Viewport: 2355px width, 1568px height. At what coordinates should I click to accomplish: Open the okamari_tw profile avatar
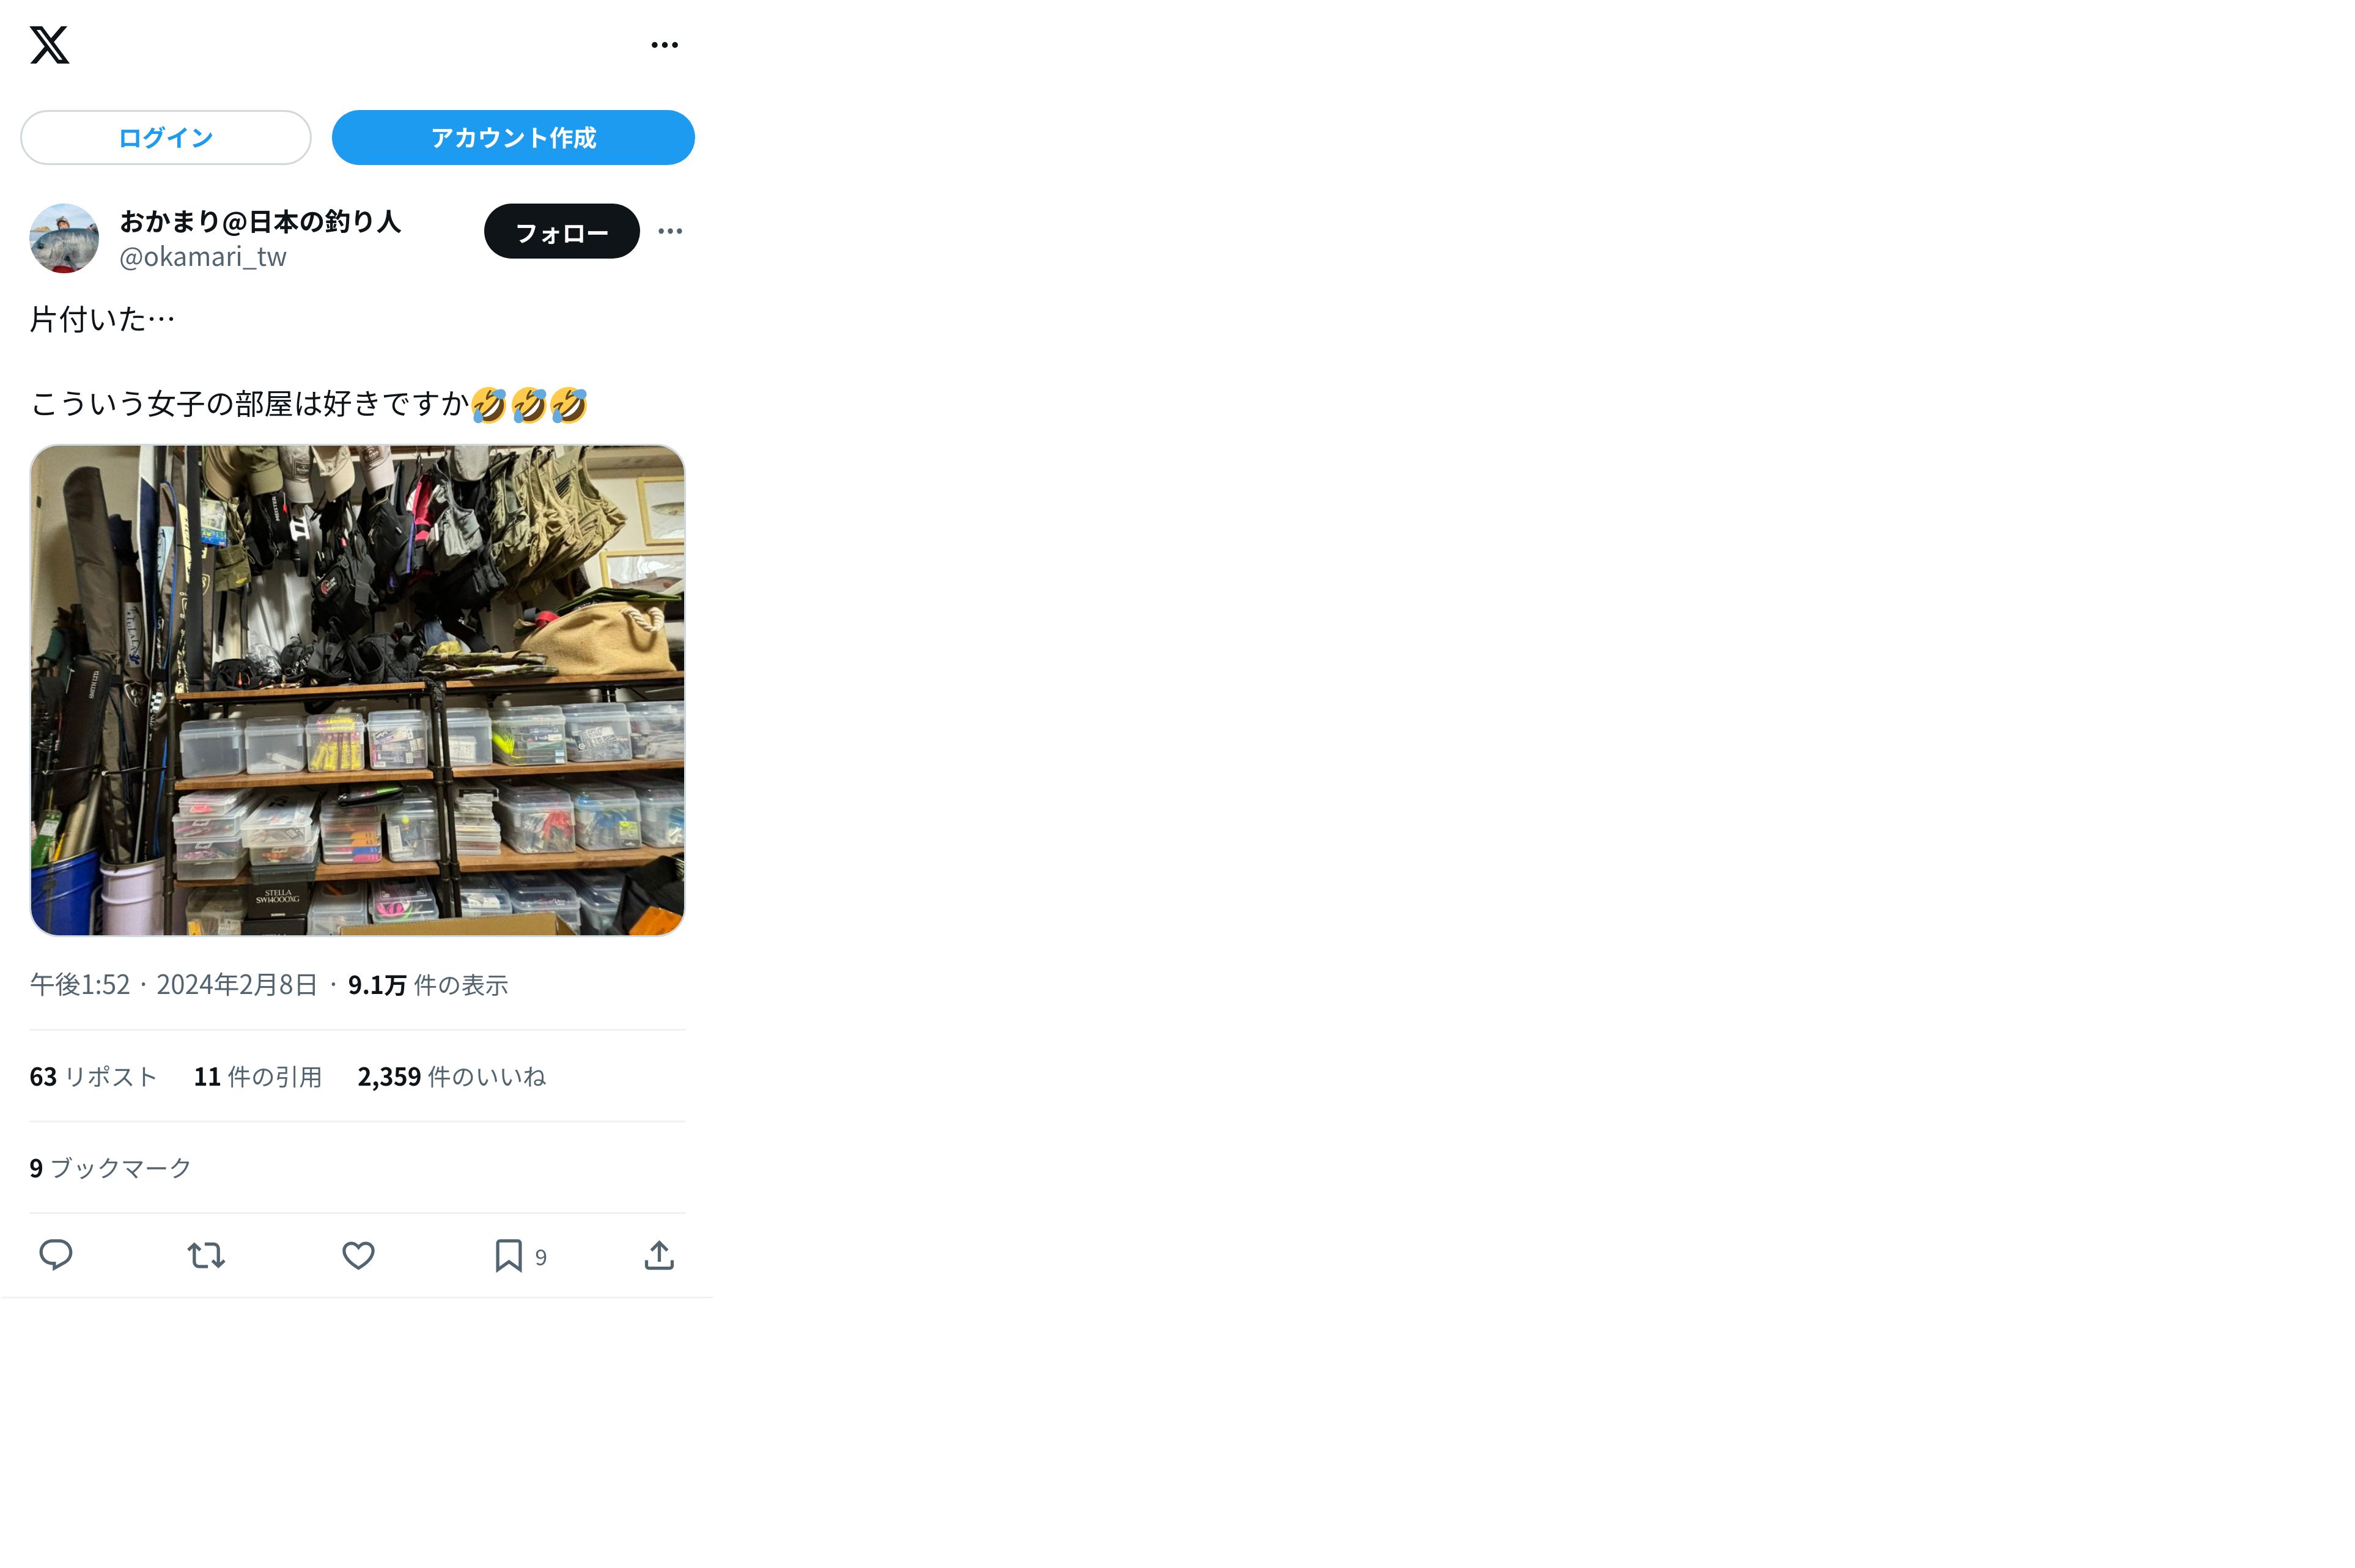64,238
